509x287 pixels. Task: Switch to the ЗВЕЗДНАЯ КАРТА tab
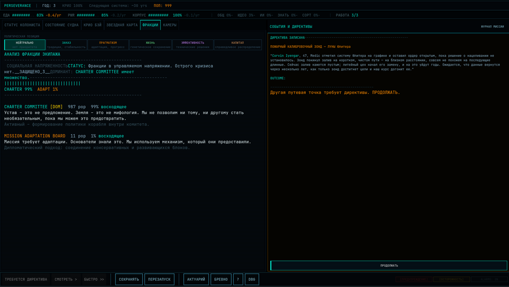[122, 25]
